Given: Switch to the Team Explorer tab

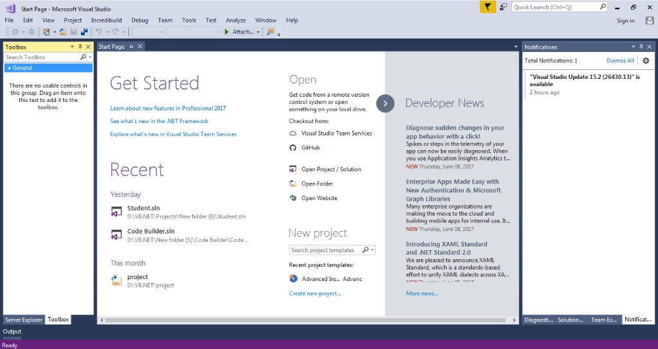Looking at the screenshot, I should (x=604, y=319).
